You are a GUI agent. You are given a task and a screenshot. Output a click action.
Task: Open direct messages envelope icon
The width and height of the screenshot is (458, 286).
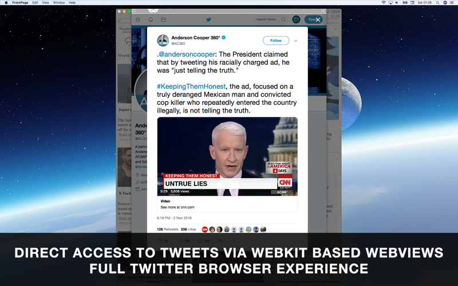164,20
